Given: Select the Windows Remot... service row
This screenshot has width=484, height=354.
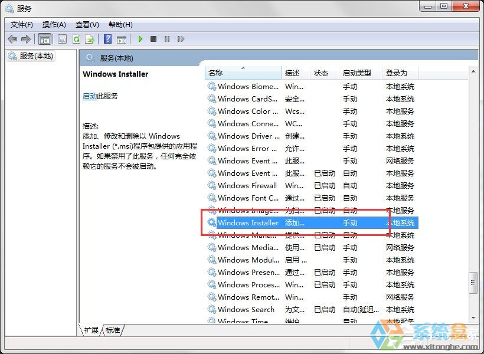Looking at the screenshot, I should (312, 297).
